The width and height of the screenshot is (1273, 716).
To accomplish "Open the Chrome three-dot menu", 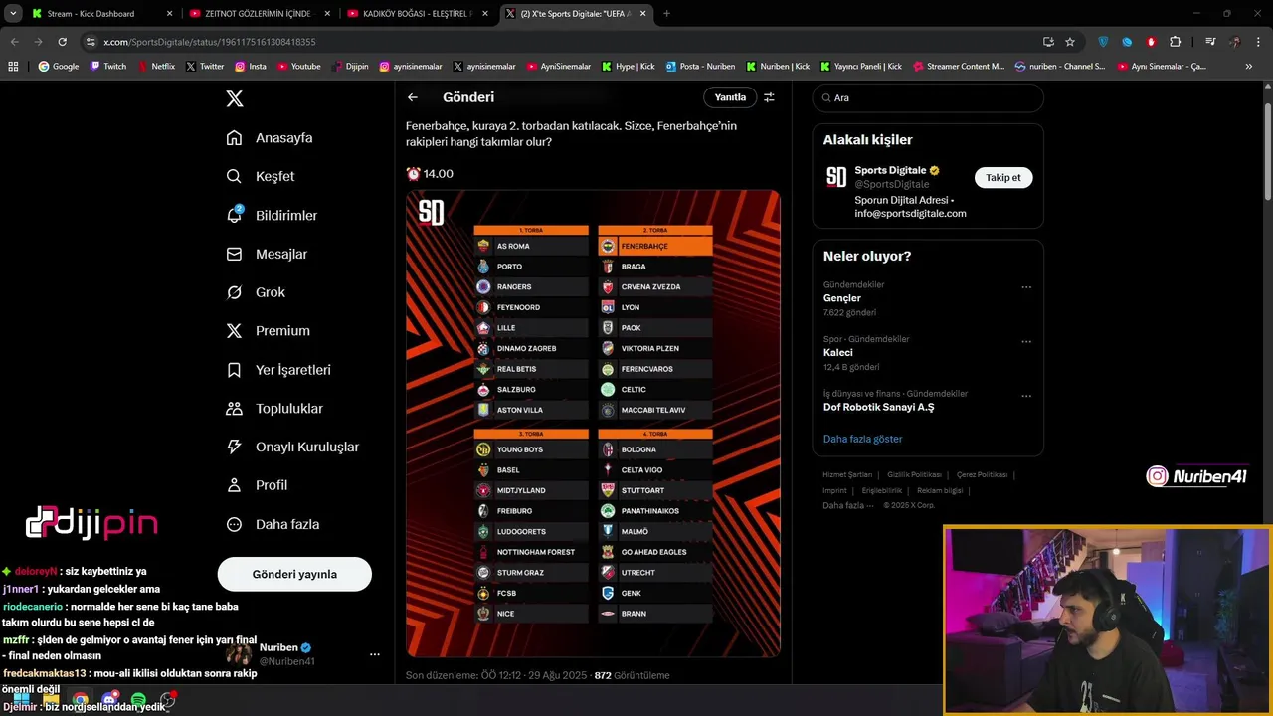I will 1259,42.
